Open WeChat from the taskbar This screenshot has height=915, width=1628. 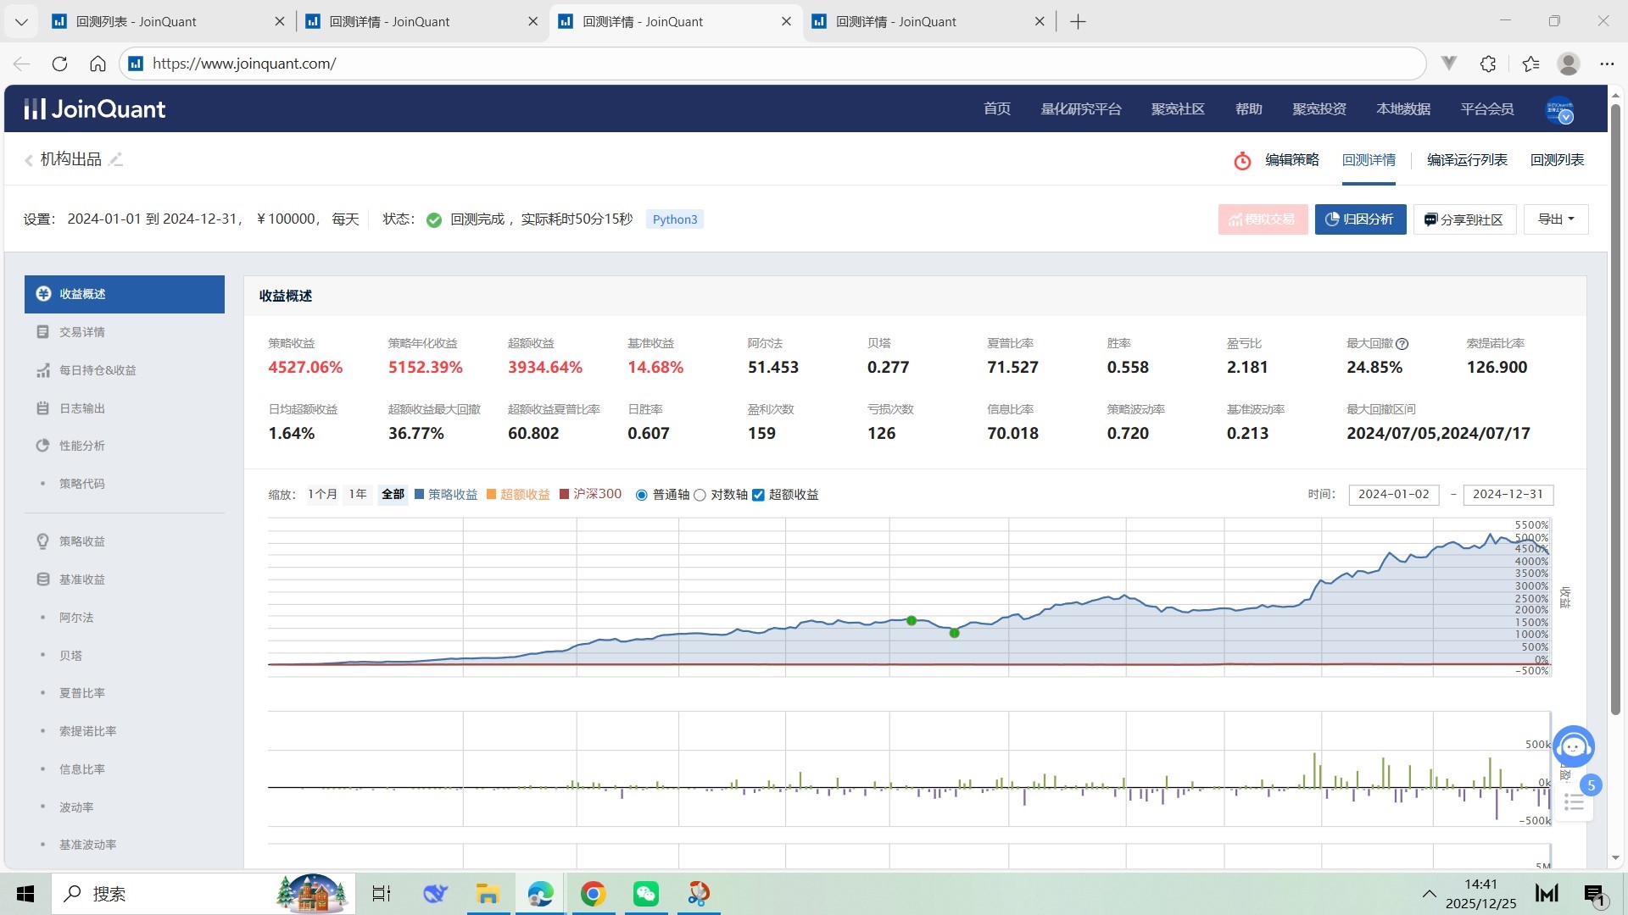coord(645,894)
